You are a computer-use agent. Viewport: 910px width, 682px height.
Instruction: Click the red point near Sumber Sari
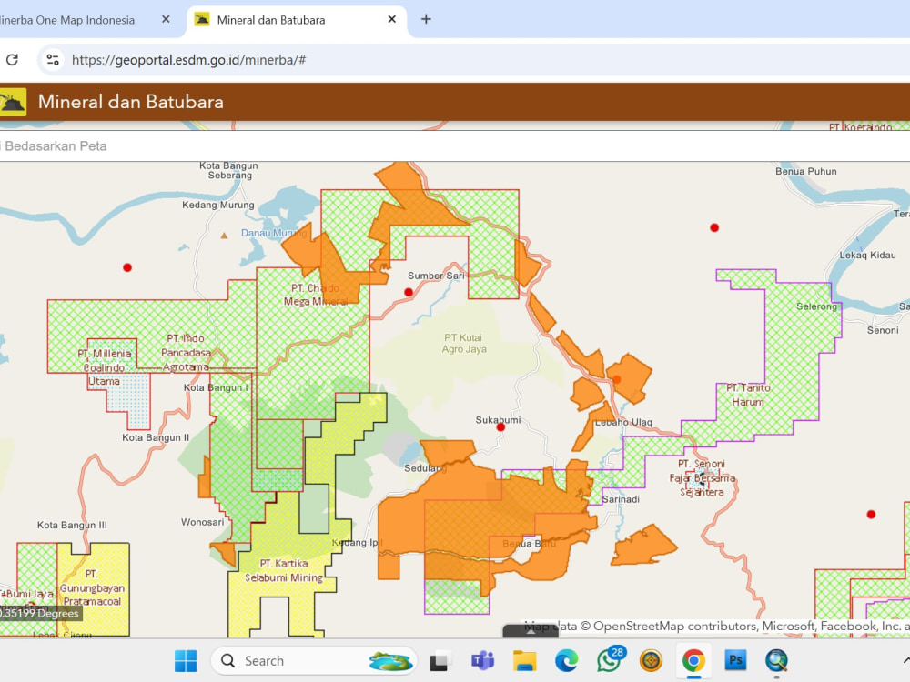pos(409,292)
